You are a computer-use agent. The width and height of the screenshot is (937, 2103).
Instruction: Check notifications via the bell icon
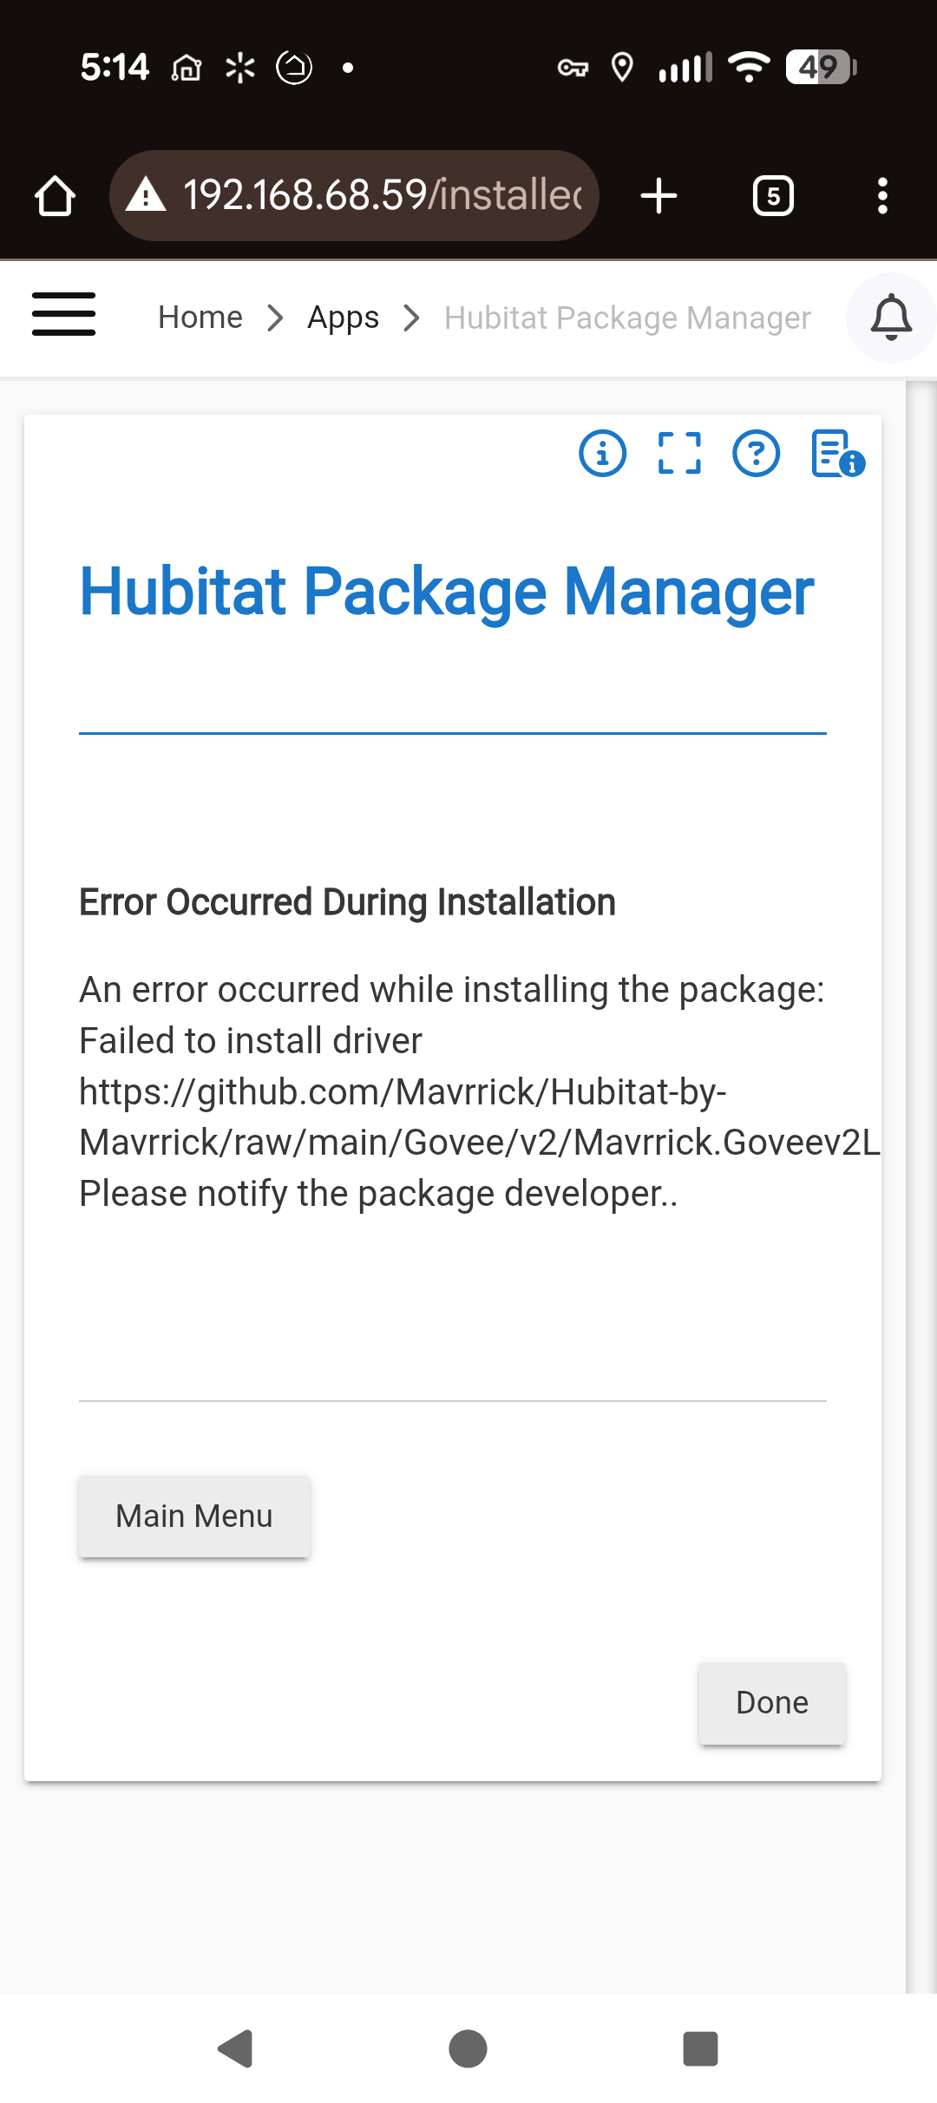[x=891, y=318]
